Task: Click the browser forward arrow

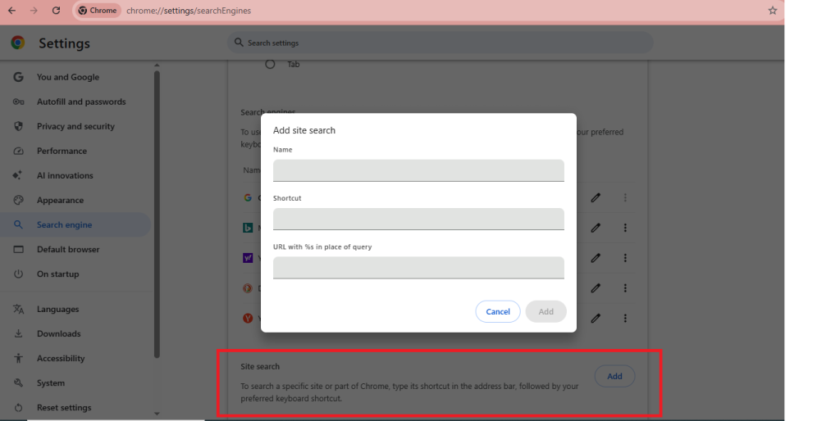Action: [x=34, y=11]
